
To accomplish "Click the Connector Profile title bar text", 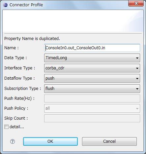I will (26, 5).
